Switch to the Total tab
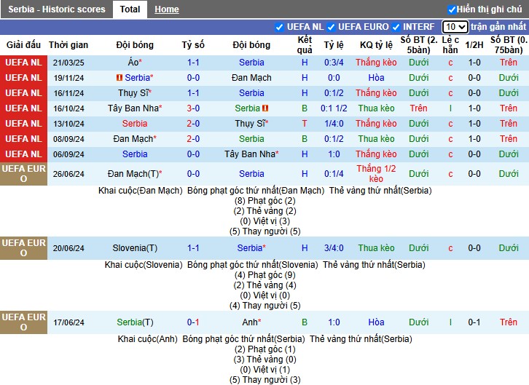This screenshot has height=385, width=529. coord(130,9)
